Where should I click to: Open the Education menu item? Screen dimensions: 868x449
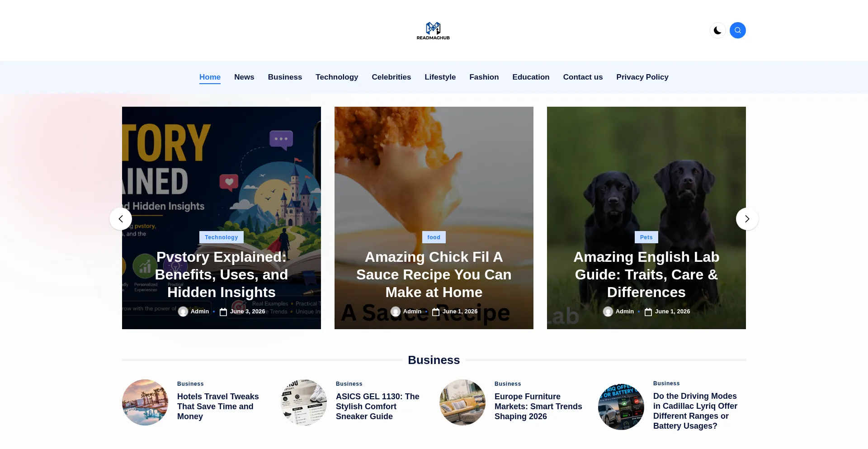click(x=531, y=77)
